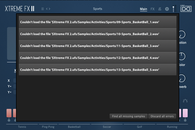Click the X axis label

tap(9, 81)
